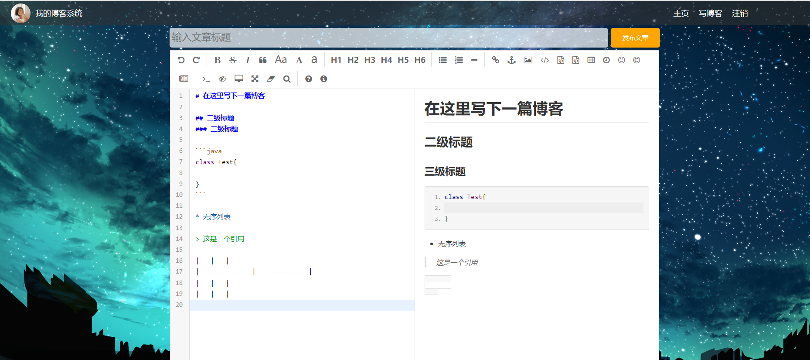Image resolution: width=810 pixels, height=360 pixels.
Task: Click the 我的博客系统 site title
Action: coord(59,14)
